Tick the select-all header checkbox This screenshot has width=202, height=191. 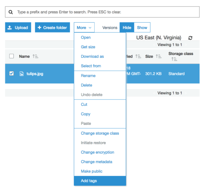[11, 56]
